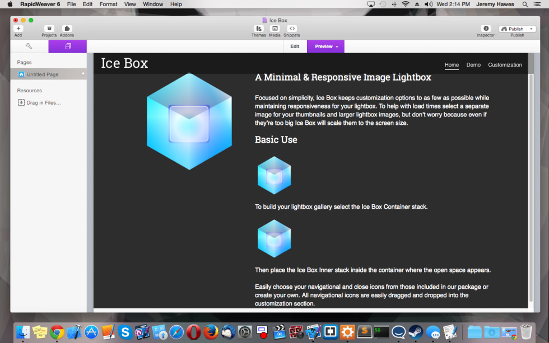Viewport: 549px width, 343px height.
Task: Open Xcode from the dock
Action: (74, 332)
